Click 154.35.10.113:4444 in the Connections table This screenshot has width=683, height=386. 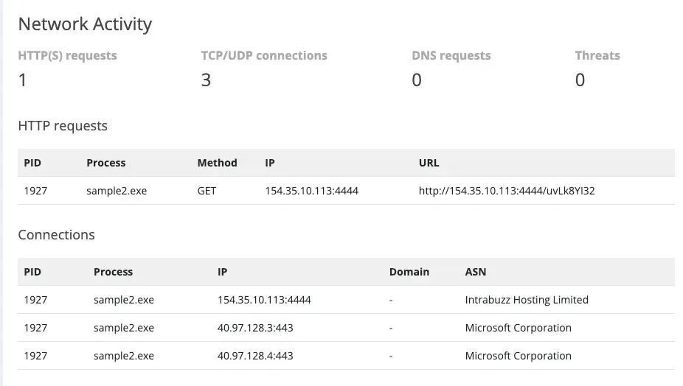tap(264, 300)
